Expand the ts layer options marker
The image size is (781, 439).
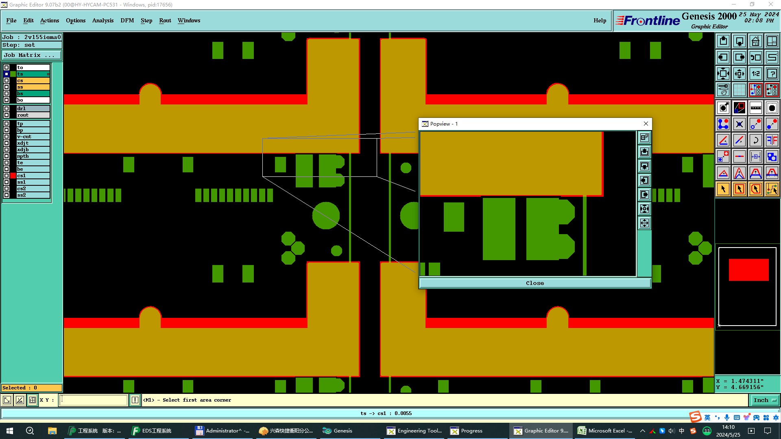coord(48,74)
